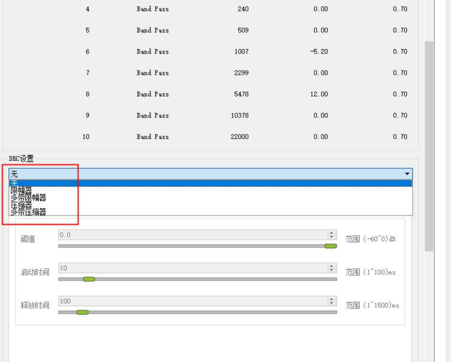
Task: Click the frequency cell 509
Action: 243,30
